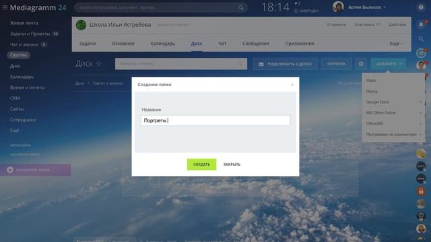Click Диск breadcrumb link
431x242 pixels.
click(79, 83)
